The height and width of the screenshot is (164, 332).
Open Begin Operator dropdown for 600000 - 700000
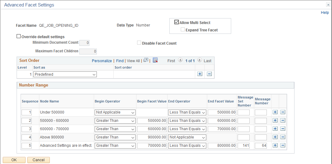tap(115, 129)
